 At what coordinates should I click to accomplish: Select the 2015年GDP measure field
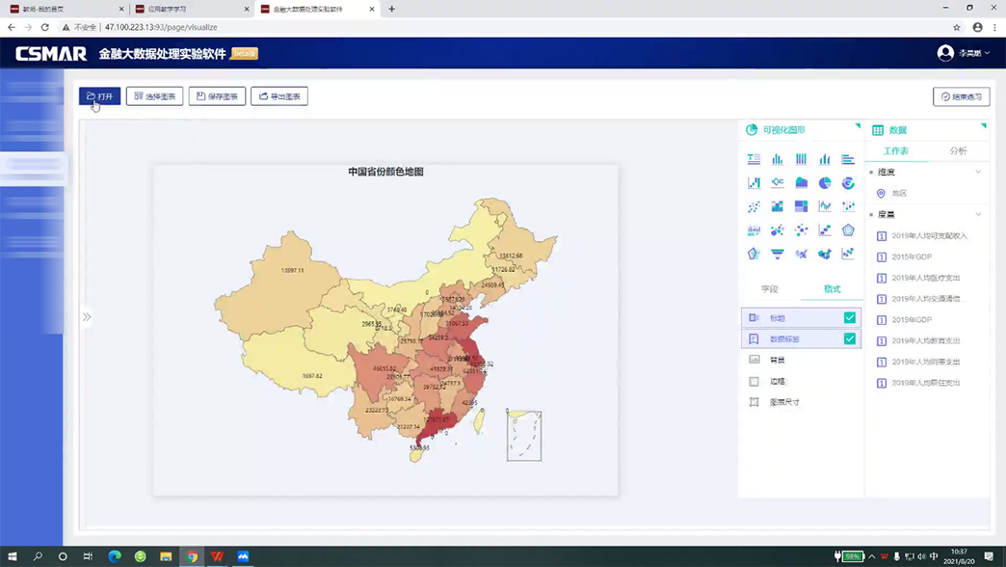[x=912, y=256]
